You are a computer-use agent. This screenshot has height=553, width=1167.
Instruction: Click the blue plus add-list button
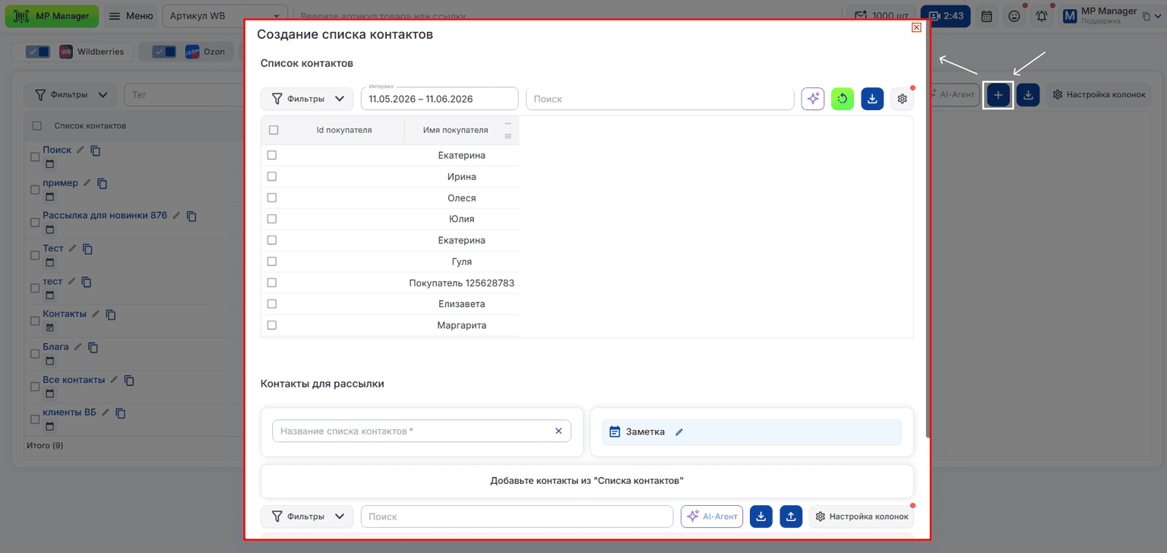[x=998, y=95]
